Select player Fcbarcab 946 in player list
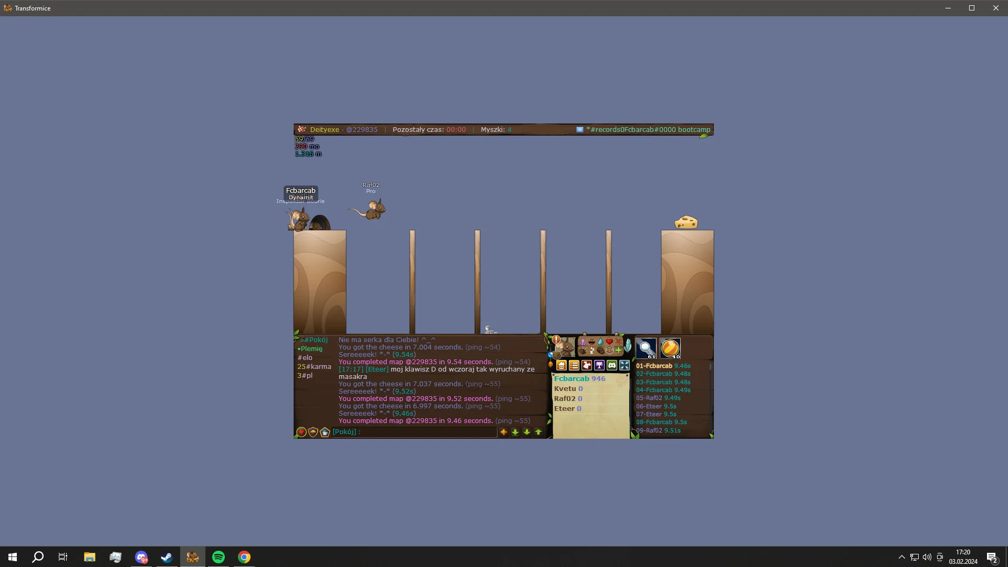The height and width of the screenshot is (567, 1008). 580,379
